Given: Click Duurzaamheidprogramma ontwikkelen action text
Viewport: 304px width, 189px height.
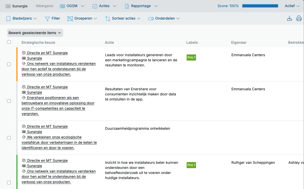Looking at the screenshot, I should pyautogui.click(x=137, y=128).
